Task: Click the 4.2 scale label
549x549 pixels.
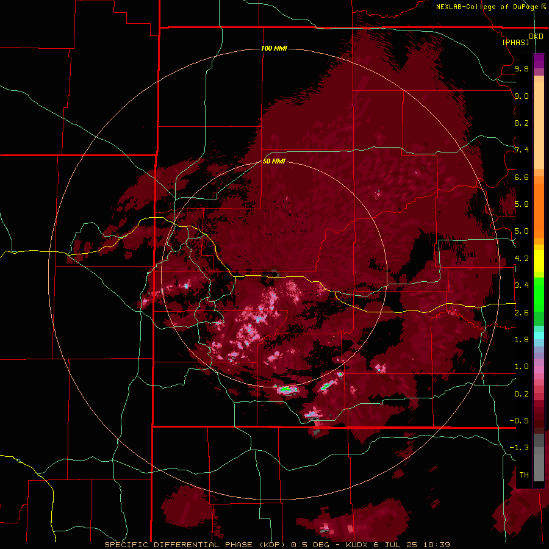Action: [522, 259]
